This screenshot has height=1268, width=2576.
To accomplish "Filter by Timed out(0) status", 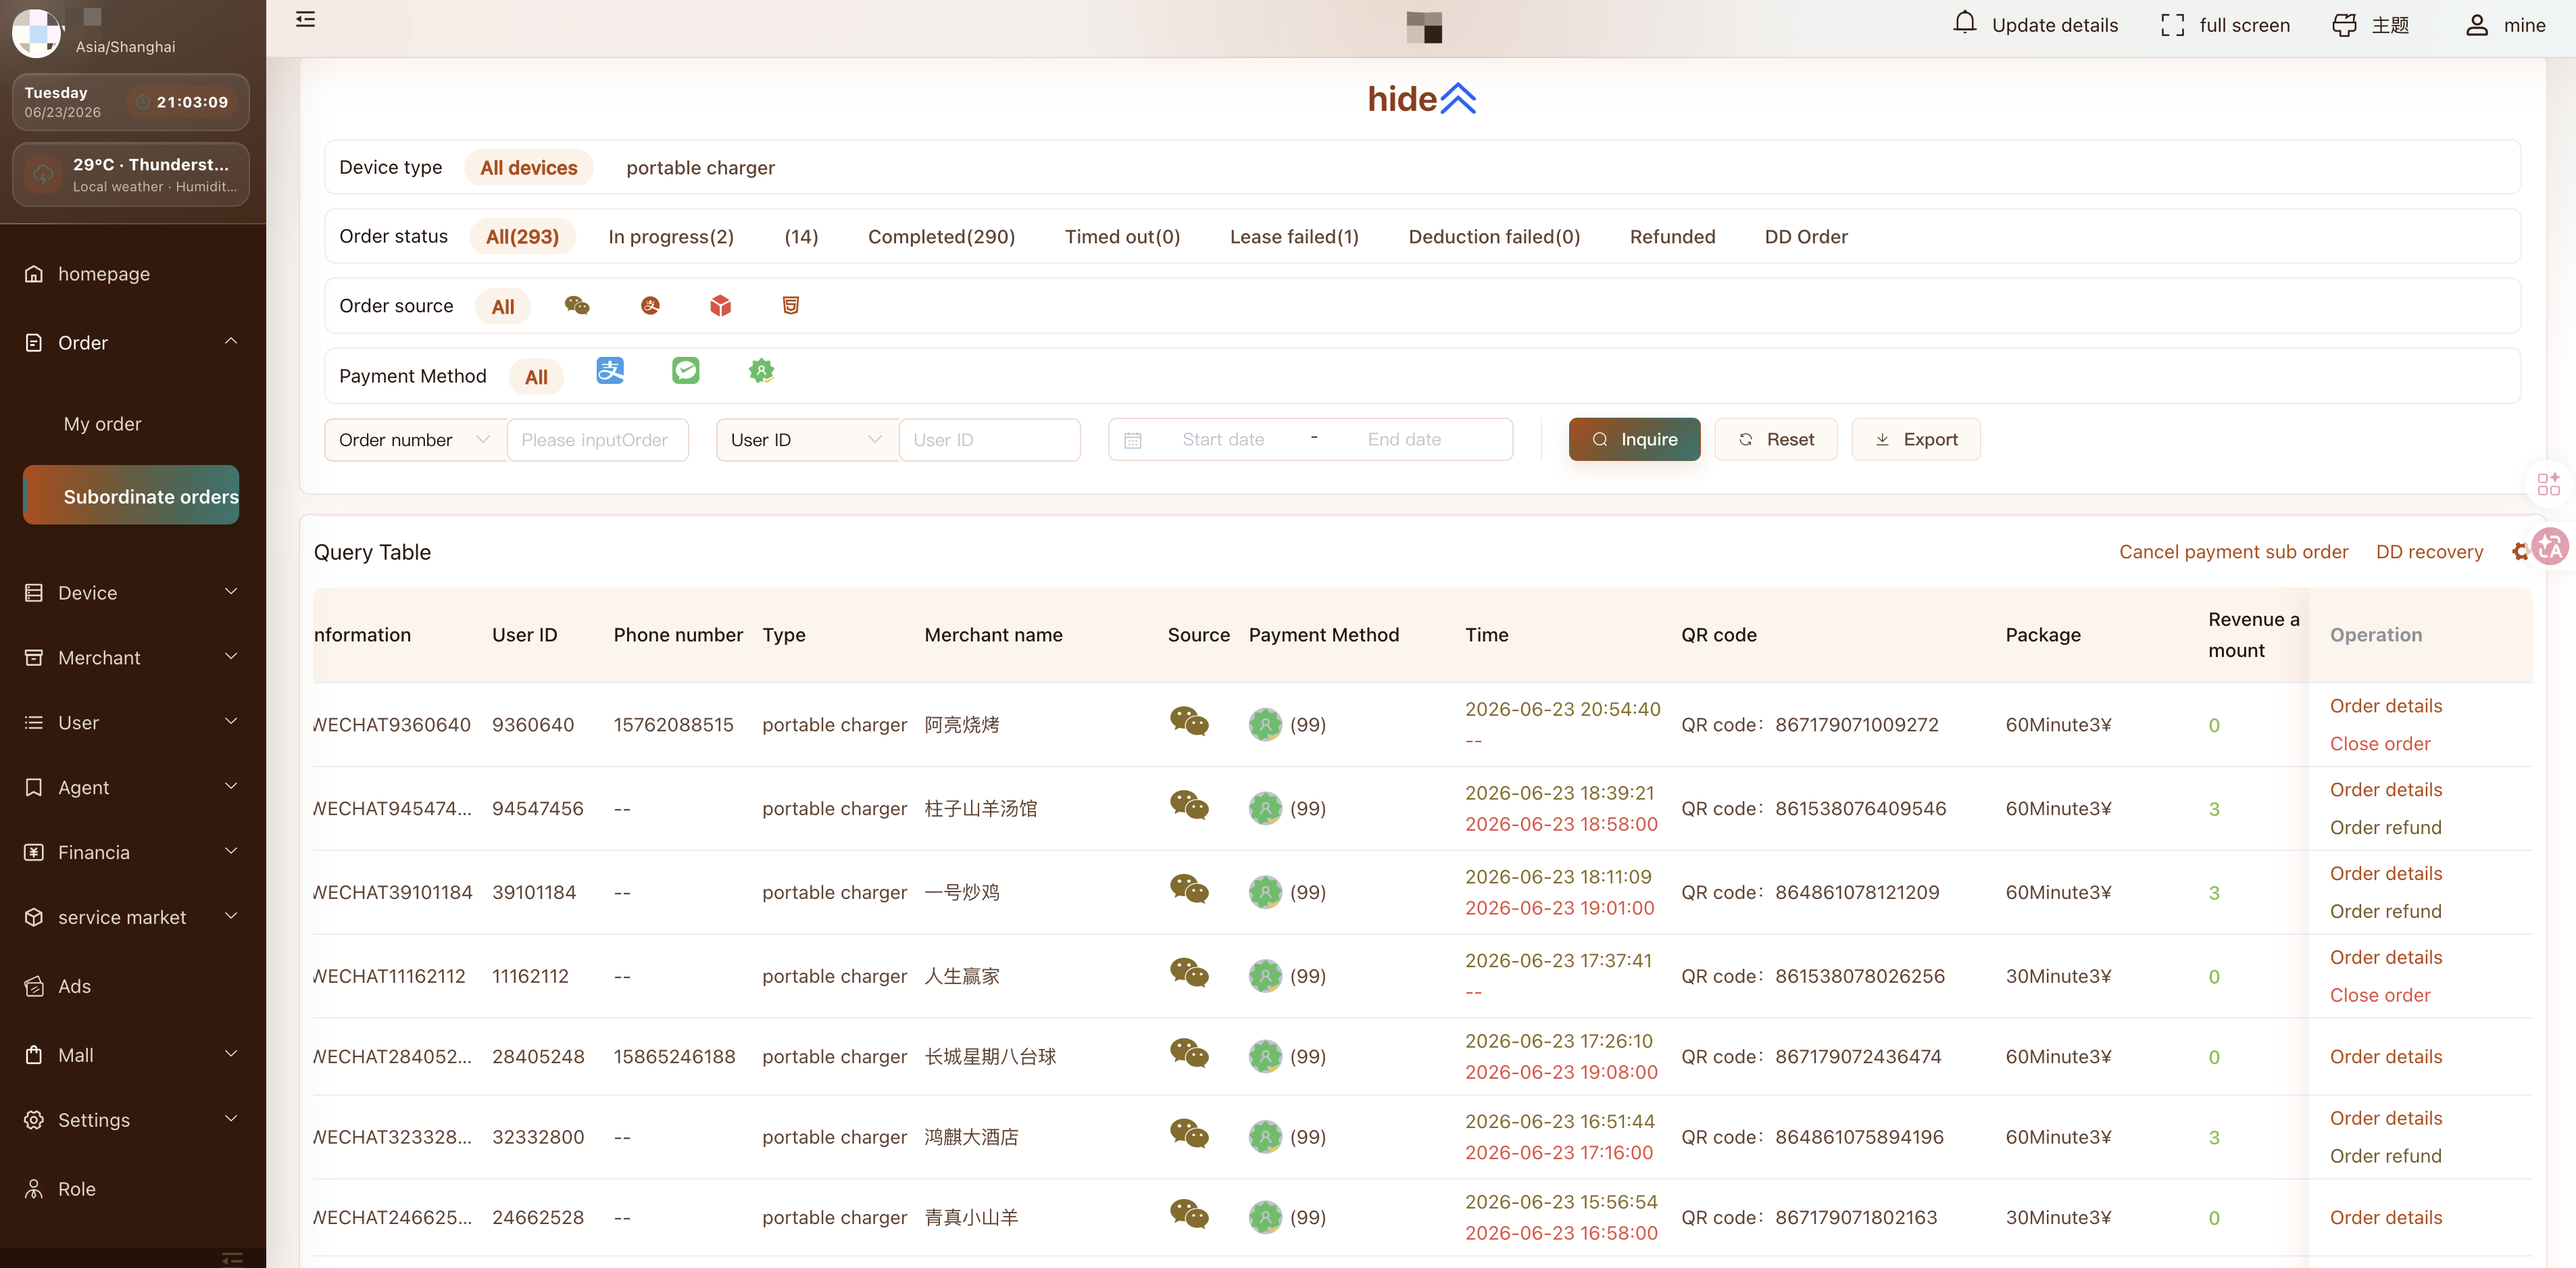I will tap(1122, 237).
